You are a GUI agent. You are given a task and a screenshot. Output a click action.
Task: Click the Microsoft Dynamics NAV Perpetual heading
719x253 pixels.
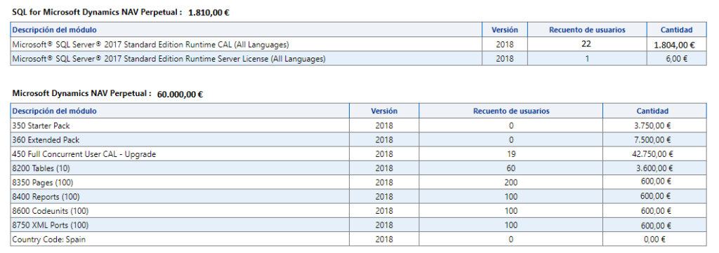[x=81, y=94]
